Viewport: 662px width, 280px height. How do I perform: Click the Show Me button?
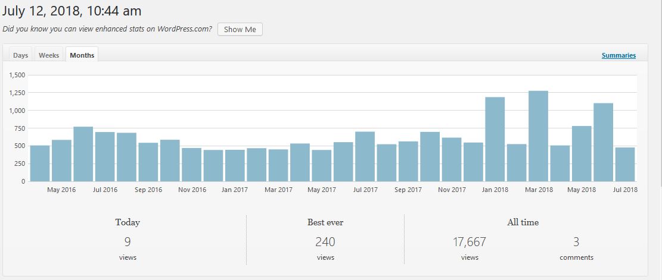click(x=240, y=30)
